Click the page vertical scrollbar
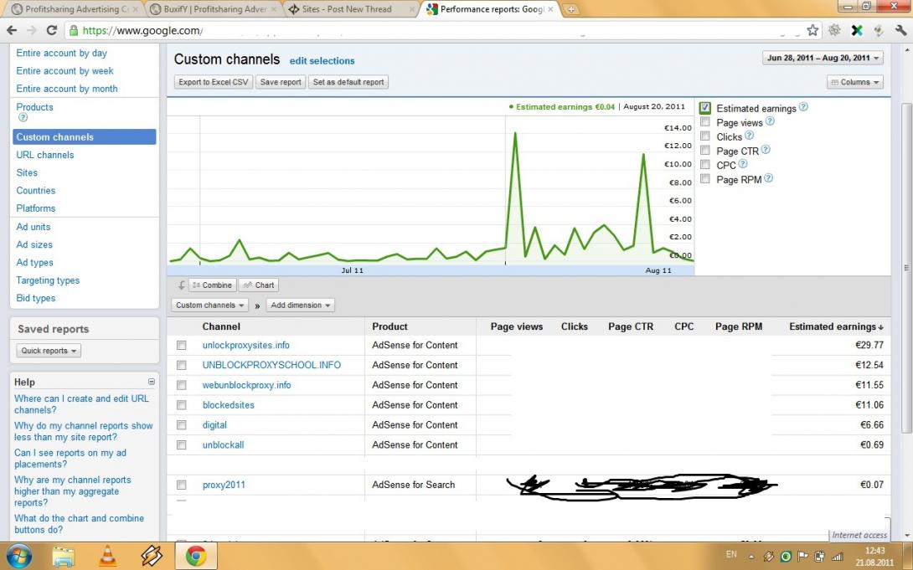 click(906, 268)
